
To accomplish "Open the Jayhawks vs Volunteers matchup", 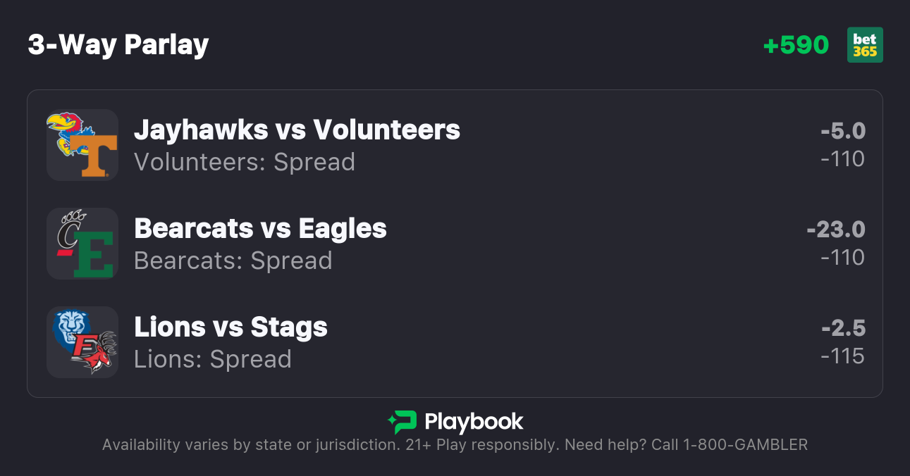I will coord(297,130).
